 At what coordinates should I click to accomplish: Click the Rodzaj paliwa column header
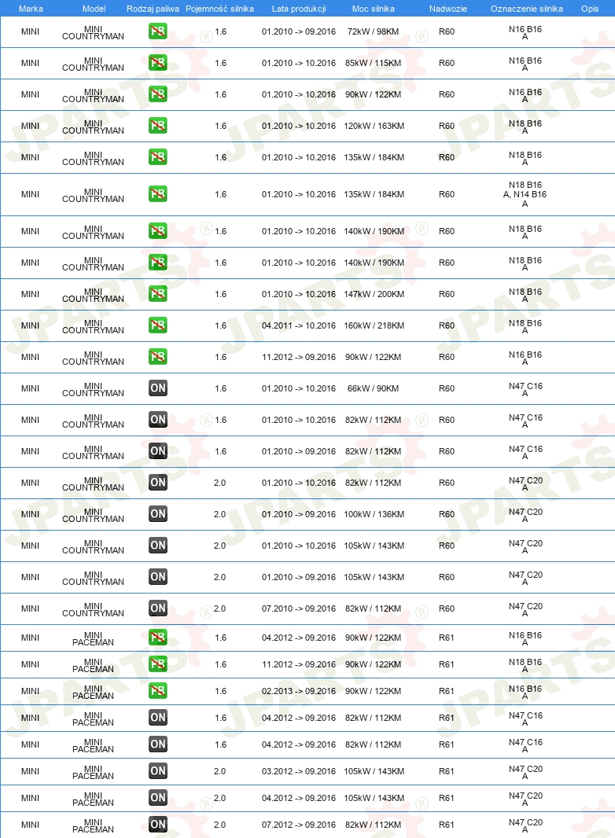(x=153, y=9)
